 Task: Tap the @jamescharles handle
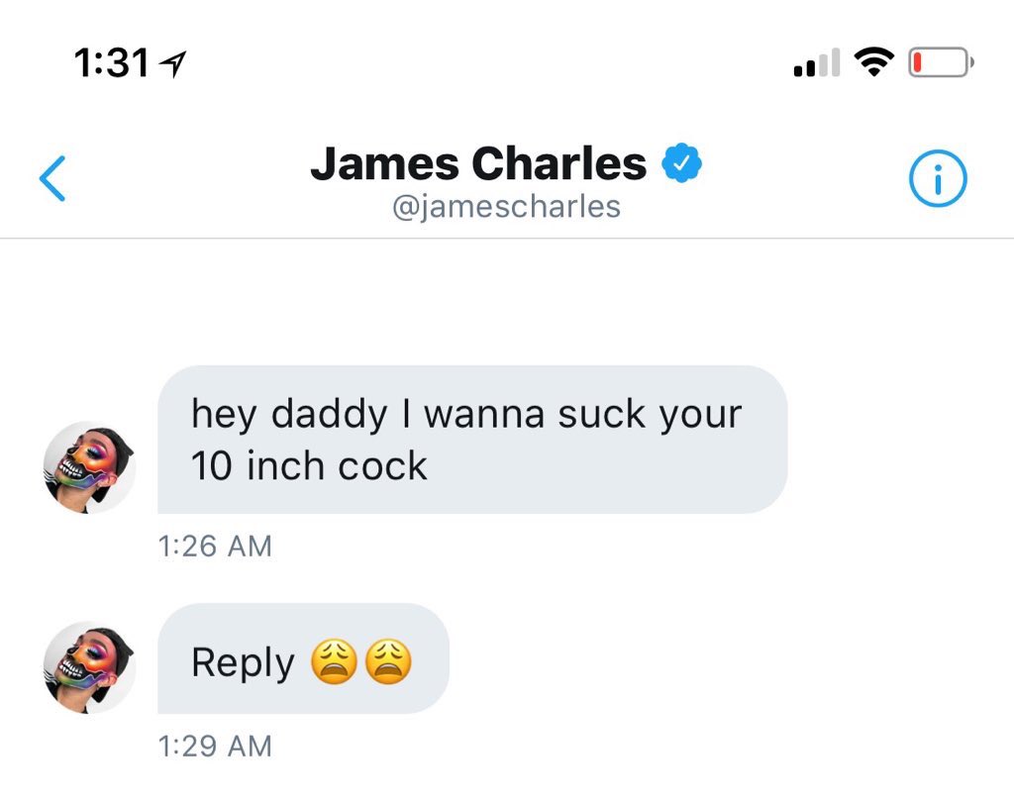(x=506, y=207)
